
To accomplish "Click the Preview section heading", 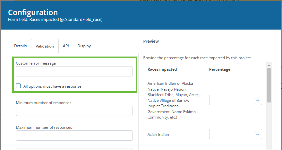I will [151, 41].
